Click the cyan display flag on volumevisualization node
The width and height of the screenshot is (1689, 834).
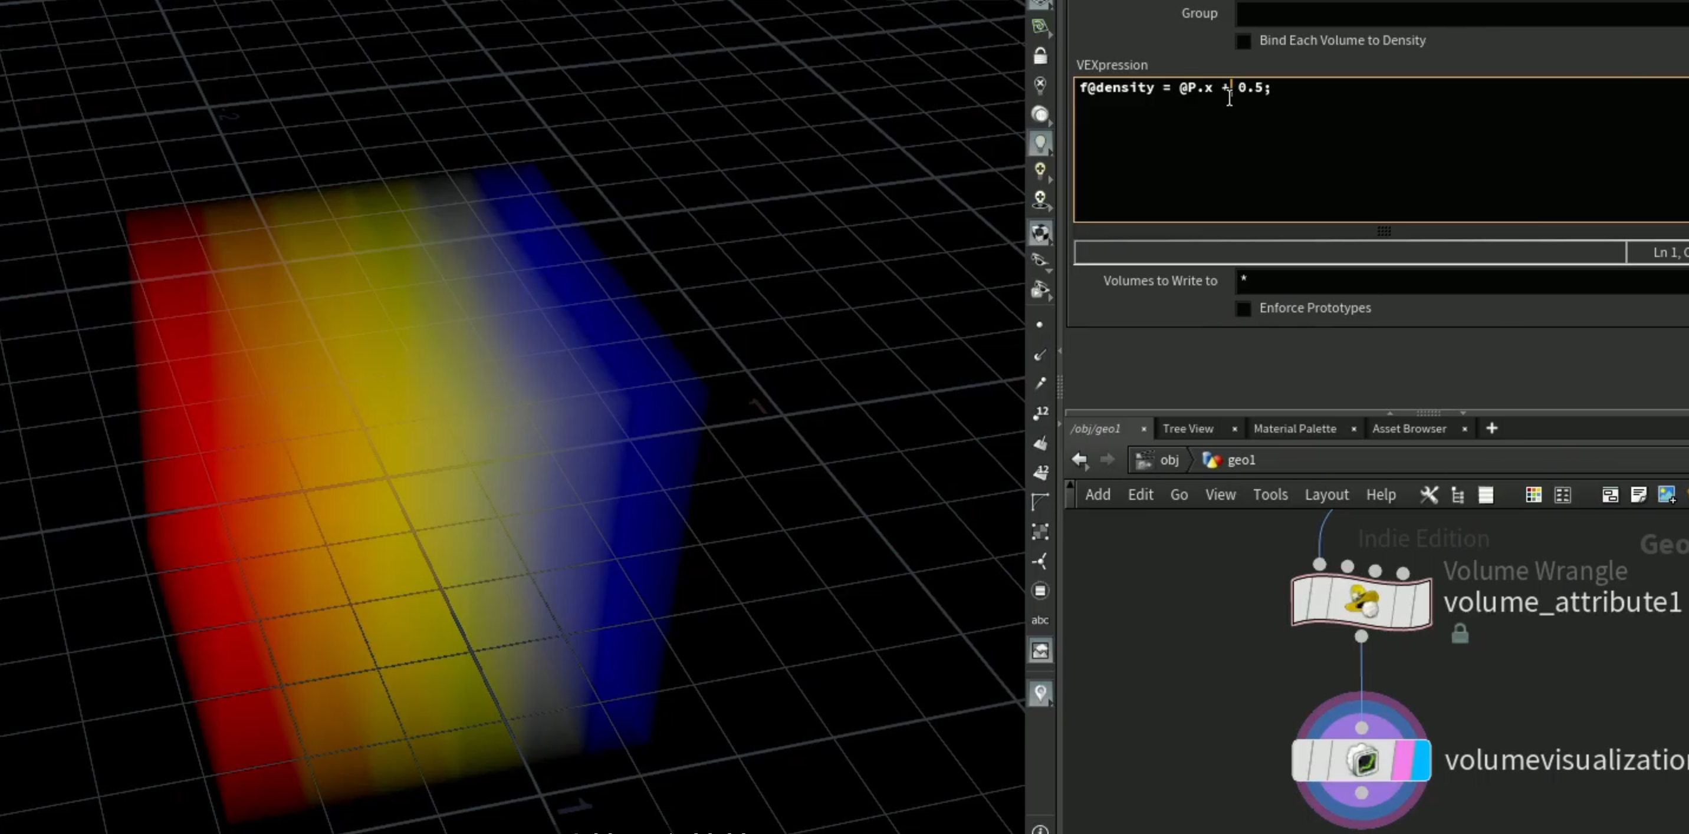[x=1421, y=760]
